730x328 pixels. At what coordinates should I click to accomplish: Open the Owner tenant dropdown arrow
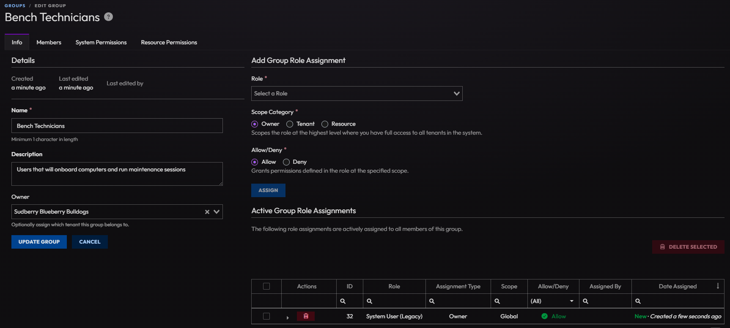217,212
